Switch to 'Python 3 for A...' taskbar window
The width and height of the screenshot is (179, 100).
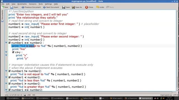pyautogui.click(x=87, y=98)
